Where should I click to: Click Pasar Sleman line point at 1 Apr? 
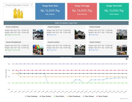(x=13, y=64)
